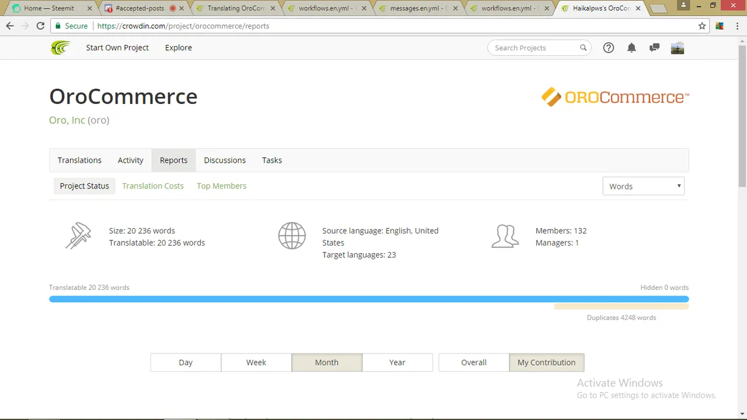Screen dimensions: 747x420
Task: Open the help question mark icon
Action: pos(609,48)
